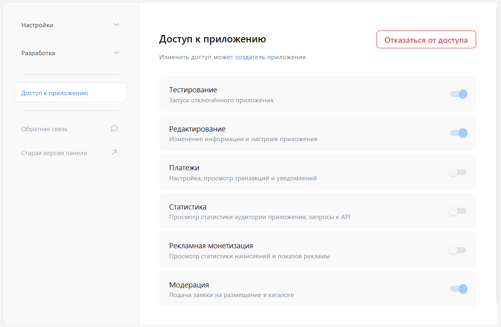Disable the Тестирование toggle
The image size is (501, 327).
458,94
